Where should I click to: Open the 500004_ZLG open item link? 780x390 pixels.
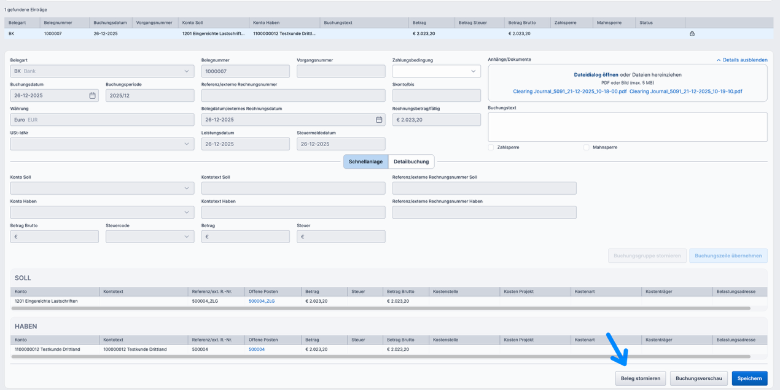point(262,302)
